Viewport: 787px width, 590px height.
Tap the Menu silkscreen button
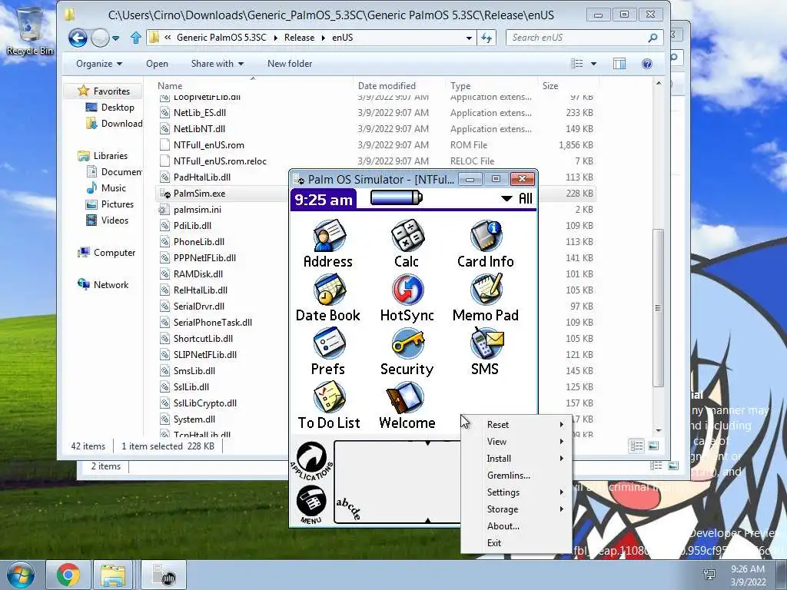point(311,504)
